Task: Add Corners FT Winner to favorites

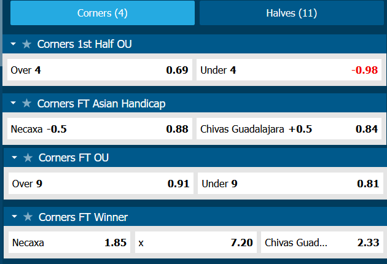Action: (x=28, y=217)
